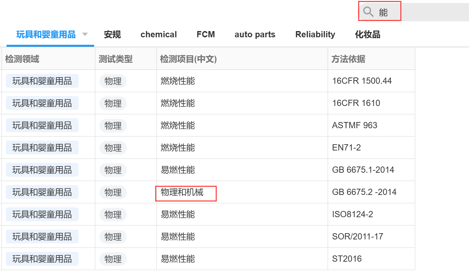Go to the auto parts tab
This screenshot has height=279, width=469.
pos(255,34)
